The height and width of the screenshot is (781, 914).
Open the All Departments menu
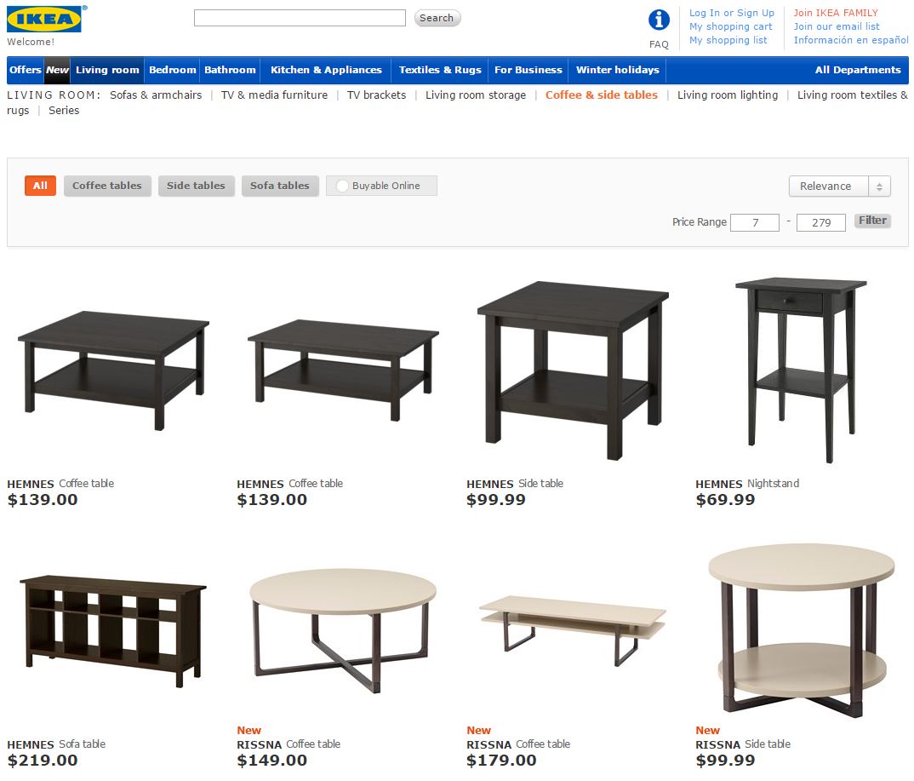[x=858, y=70]
